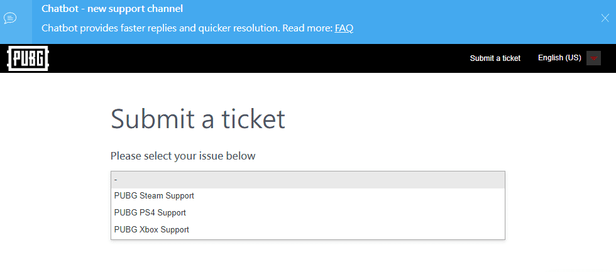
Task: Click the chatbot speech bubble icon
Action: click(9, 18)
